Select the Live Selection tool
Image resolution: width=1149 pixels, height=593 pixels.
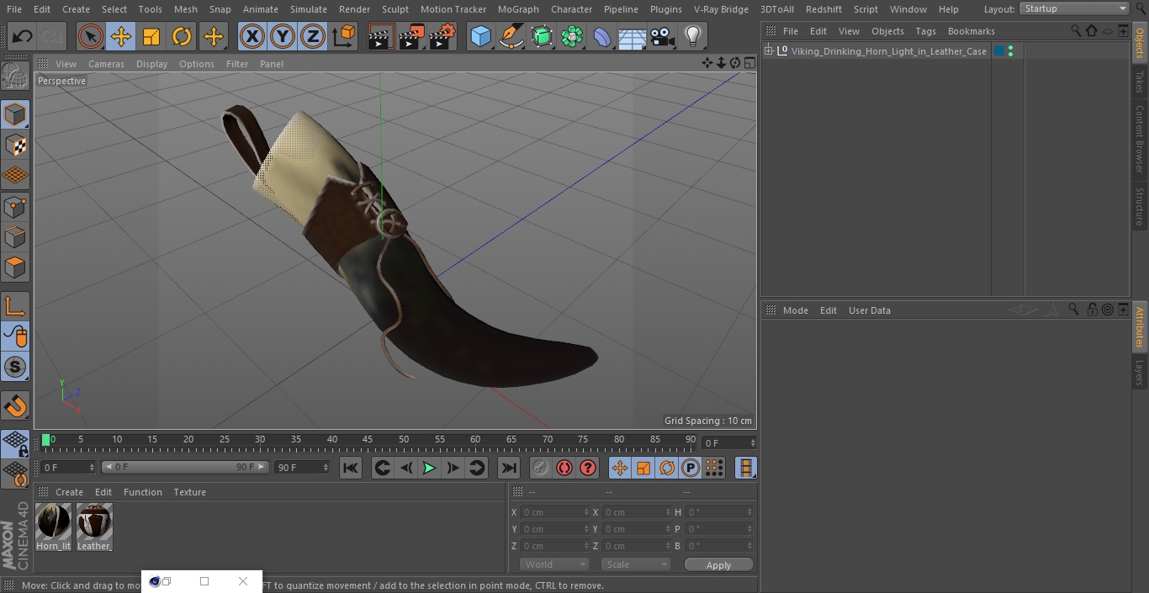tap(91, 36)
